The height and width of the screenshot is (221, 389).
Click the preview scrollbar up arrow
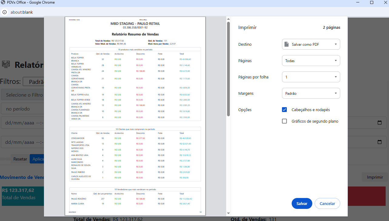click(228, 19)
